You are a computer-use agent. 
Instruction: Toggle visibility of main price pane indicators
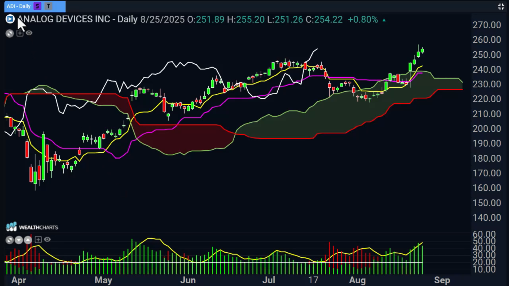(29, 33)
